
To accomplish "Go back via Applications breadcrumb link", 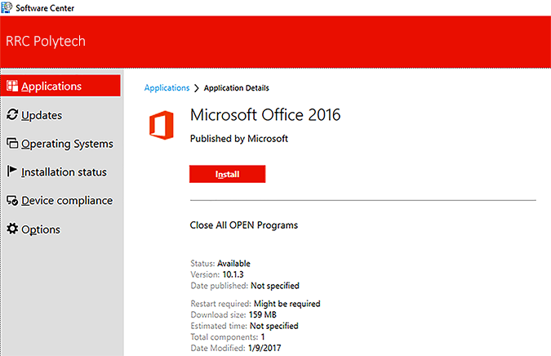I will (x=167, y=88).
